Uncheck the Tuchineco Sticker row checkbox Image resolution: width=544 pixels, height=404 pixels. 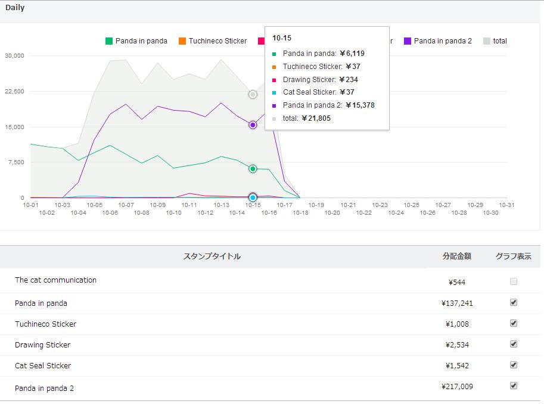pyautogui.click(x=514, y=323)
